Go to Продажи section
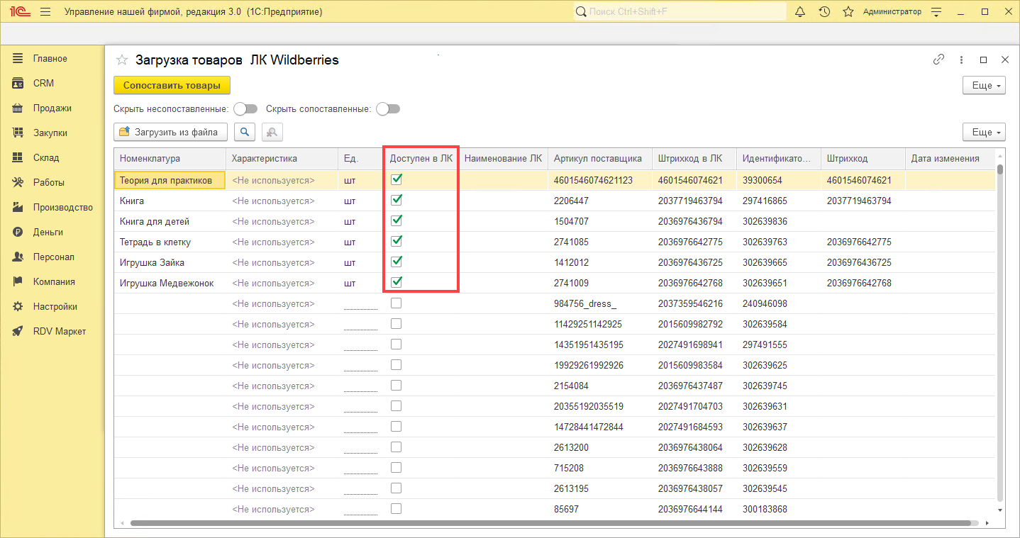 [x=52, y=108]
